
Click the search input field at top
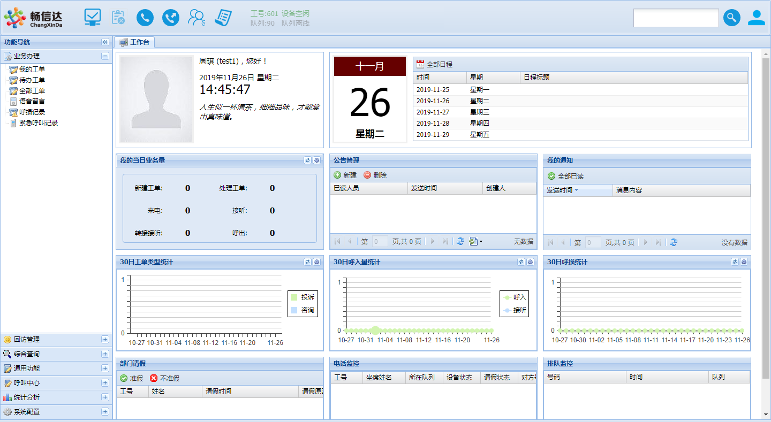676,18
